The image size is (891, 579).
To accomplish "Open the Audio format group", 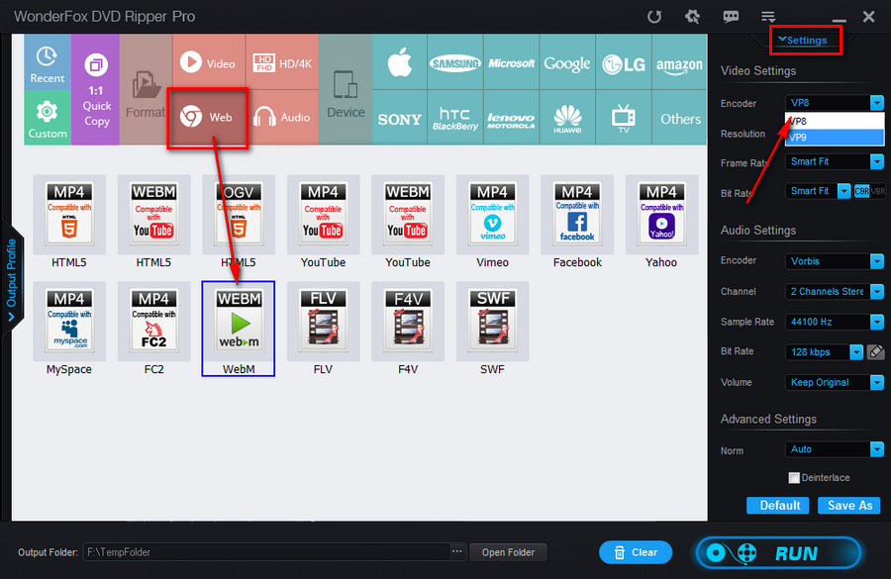I will tap(282, 118).
